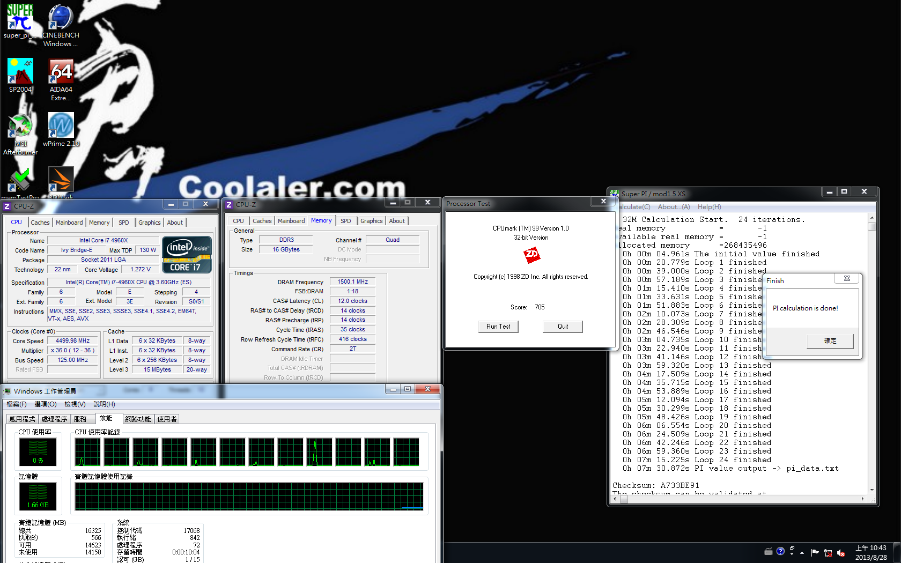Click the ZD logo in Processor Test
Image resolution: width=901 pixels, height=563 pixels.
(x=531, y=255)
